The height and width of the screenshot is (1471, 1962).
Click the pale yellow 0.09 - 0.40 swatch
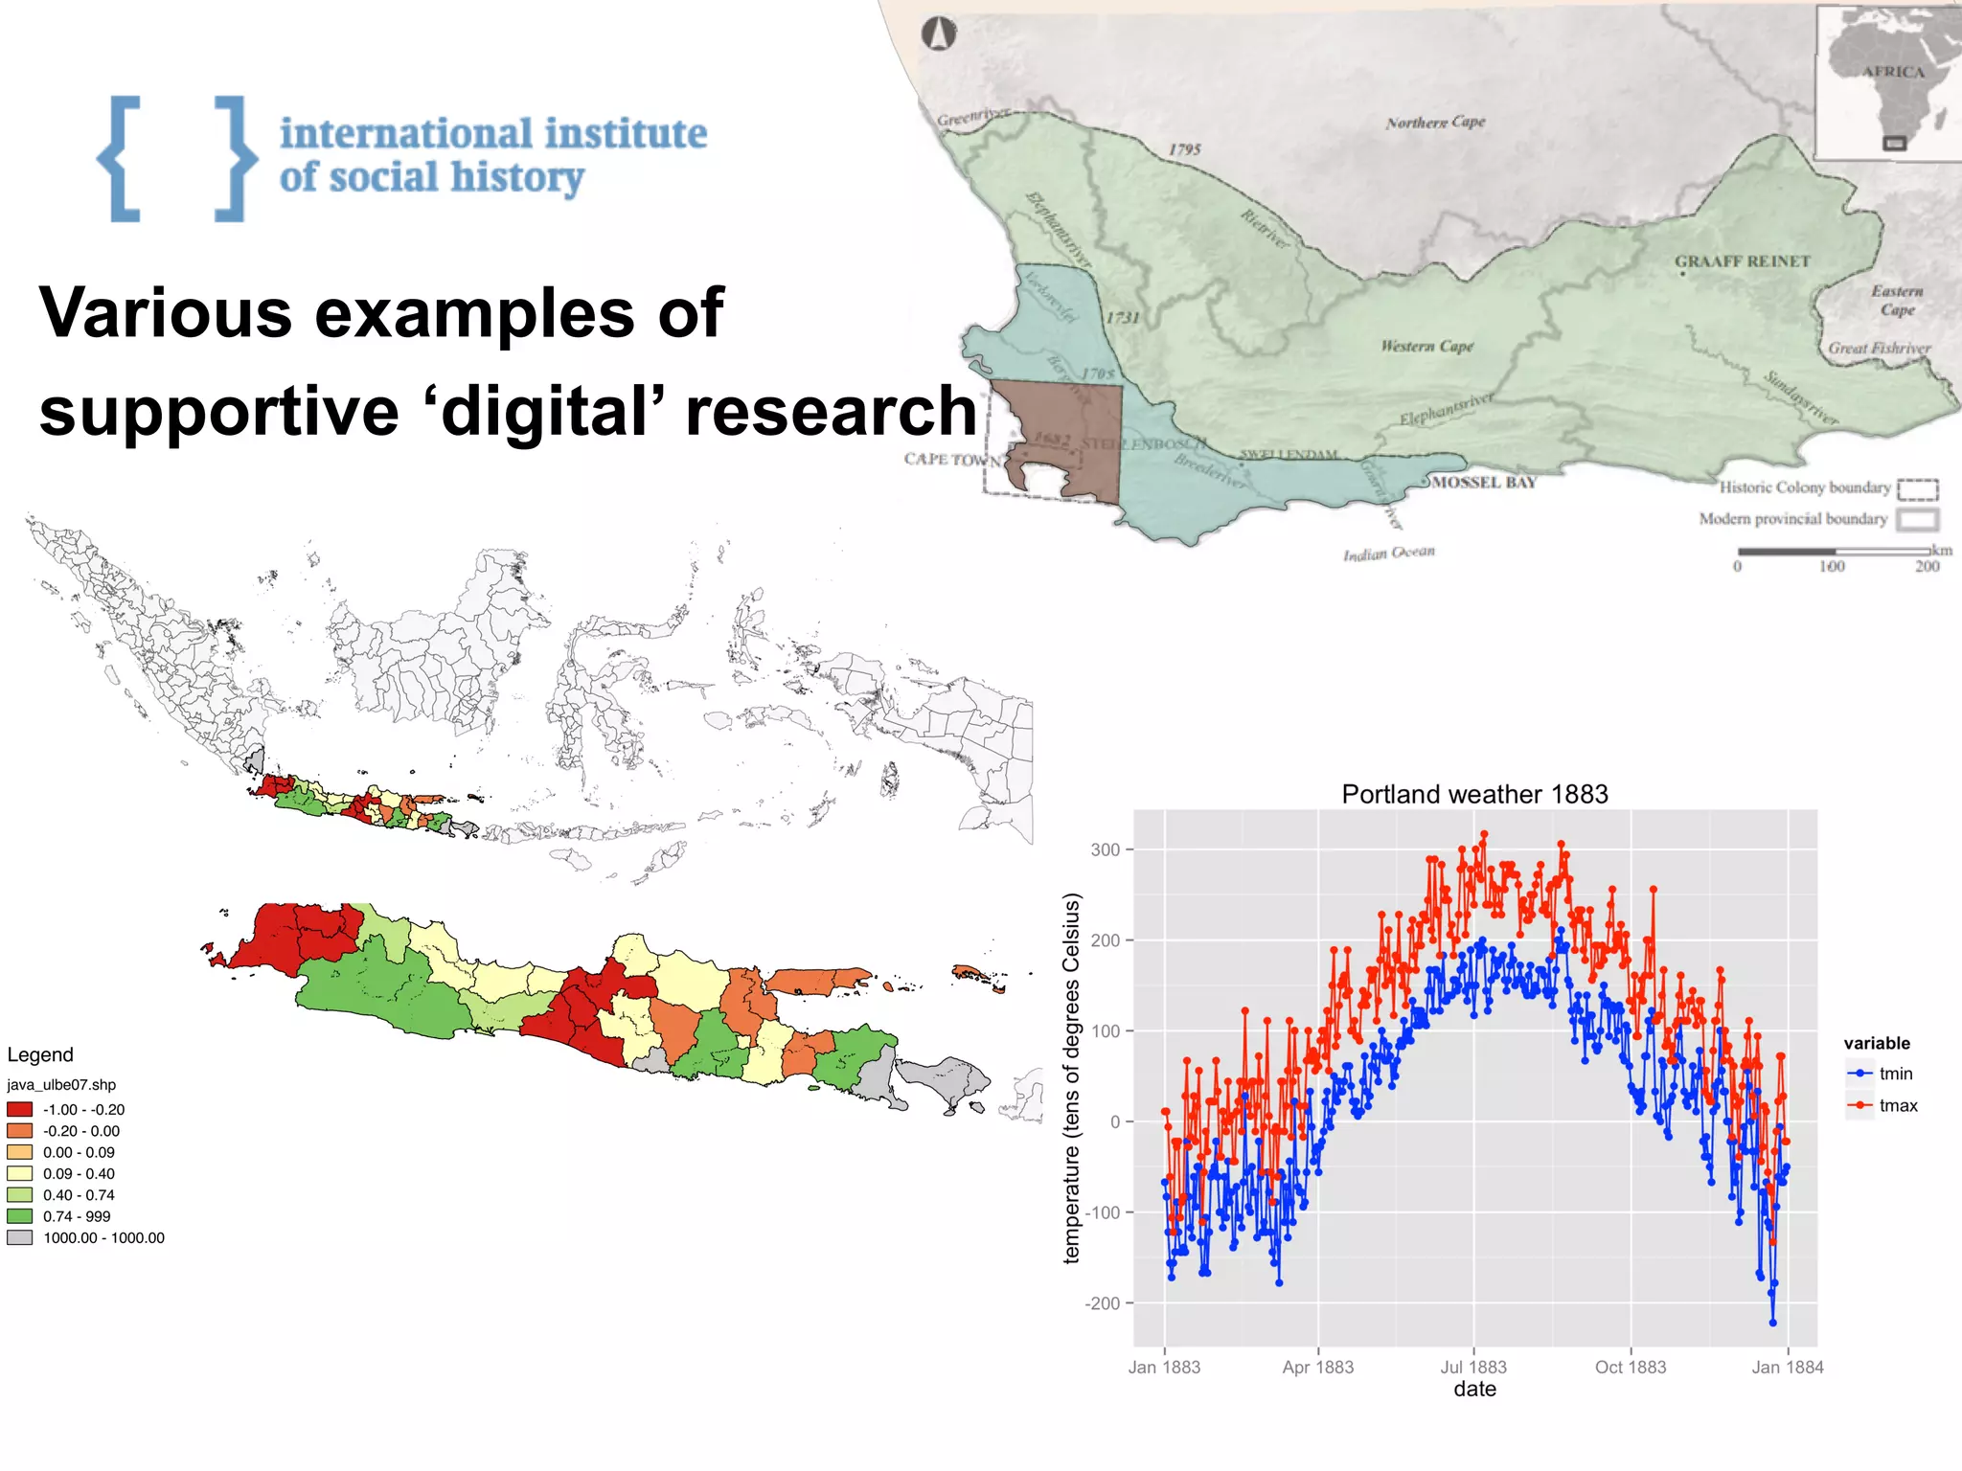pyautogui.click(x=20, y=1173)
